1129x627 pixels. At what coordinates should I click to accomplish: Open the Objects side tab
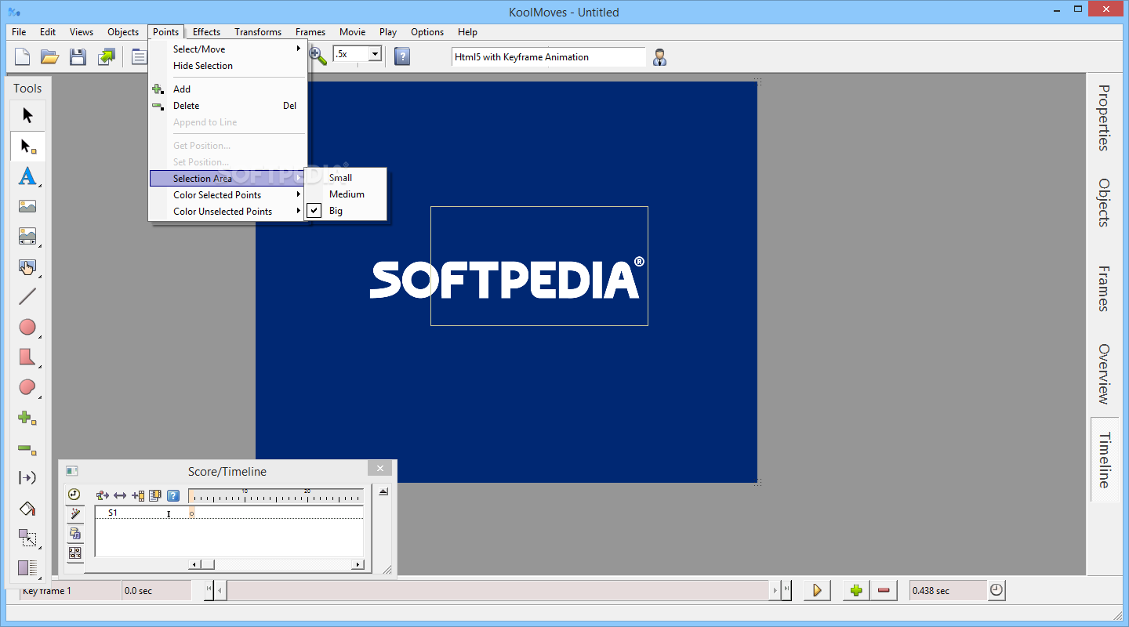(x=1104, y=203)
